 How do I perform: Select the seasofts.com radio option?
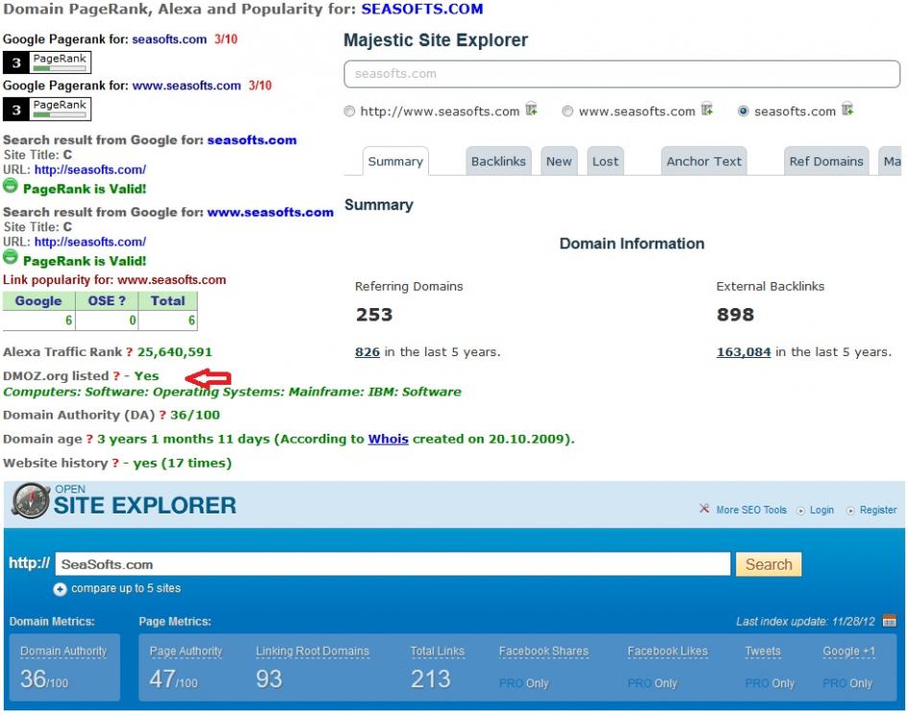[x=743, y=111]
